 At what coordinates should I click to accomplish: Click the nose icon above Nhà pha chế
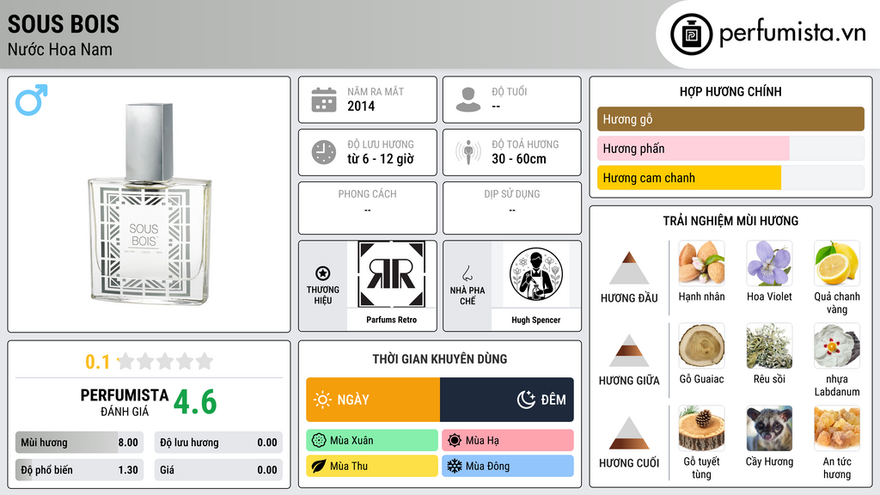(467, 274)
